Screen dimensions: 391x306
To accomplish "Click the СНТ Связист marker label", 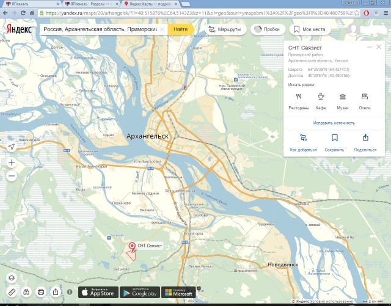I will [150, 246].
